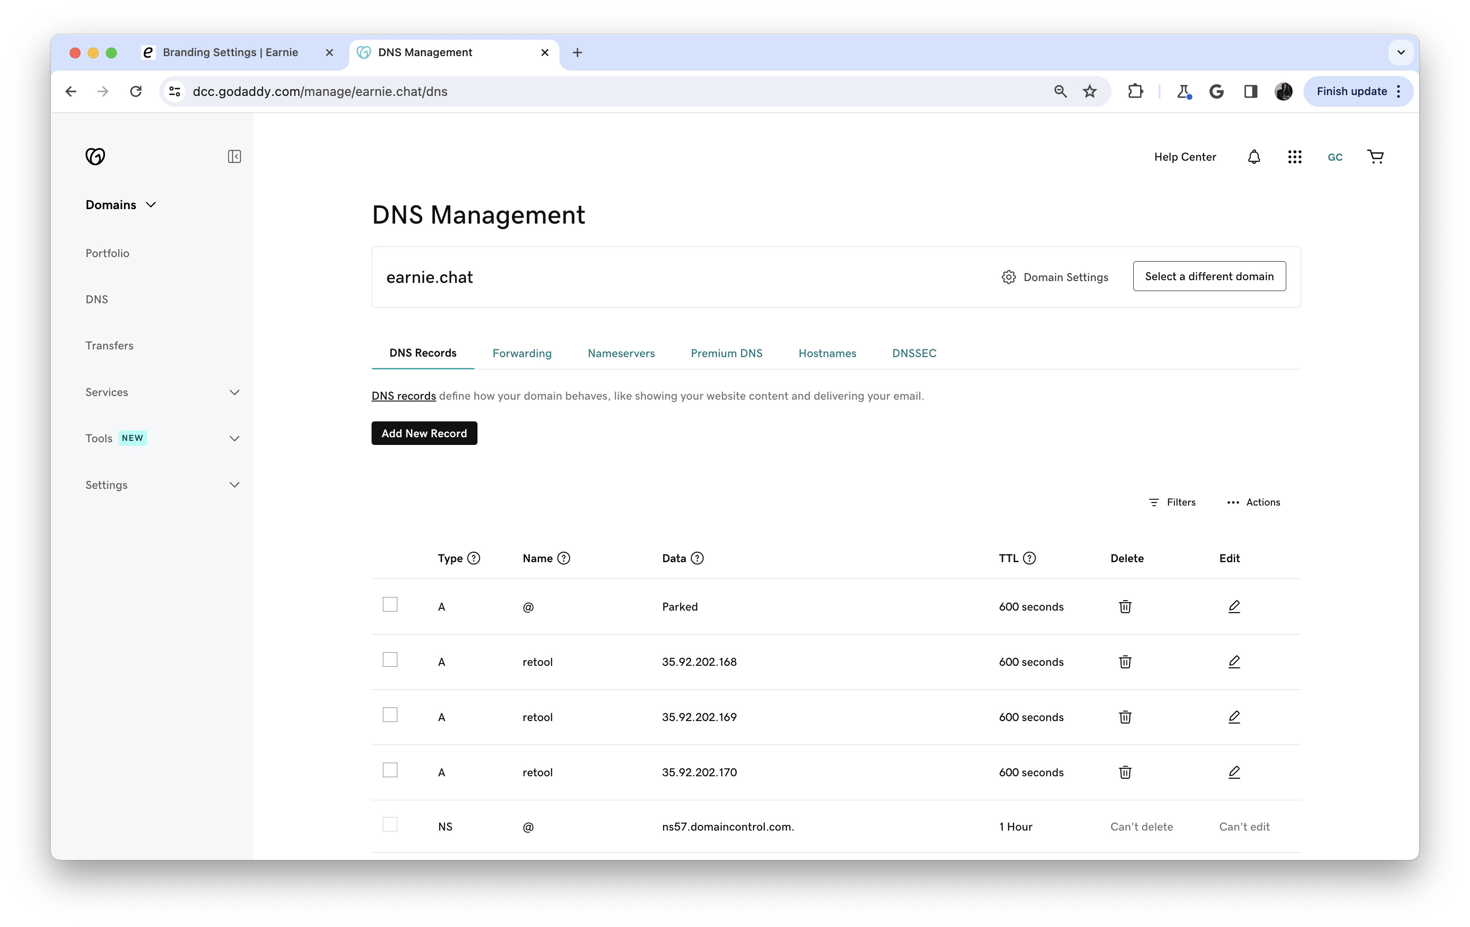Collapse the sidebar with the panel toggle icon
Screen dimensions: 1470x927
(234, 156)
